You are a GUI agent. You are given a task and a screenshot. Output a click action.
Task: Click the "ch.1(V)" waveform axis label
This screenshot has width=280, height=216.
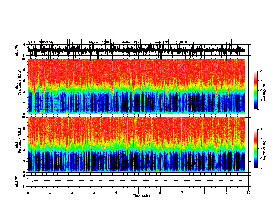click(x=17, y=50)
